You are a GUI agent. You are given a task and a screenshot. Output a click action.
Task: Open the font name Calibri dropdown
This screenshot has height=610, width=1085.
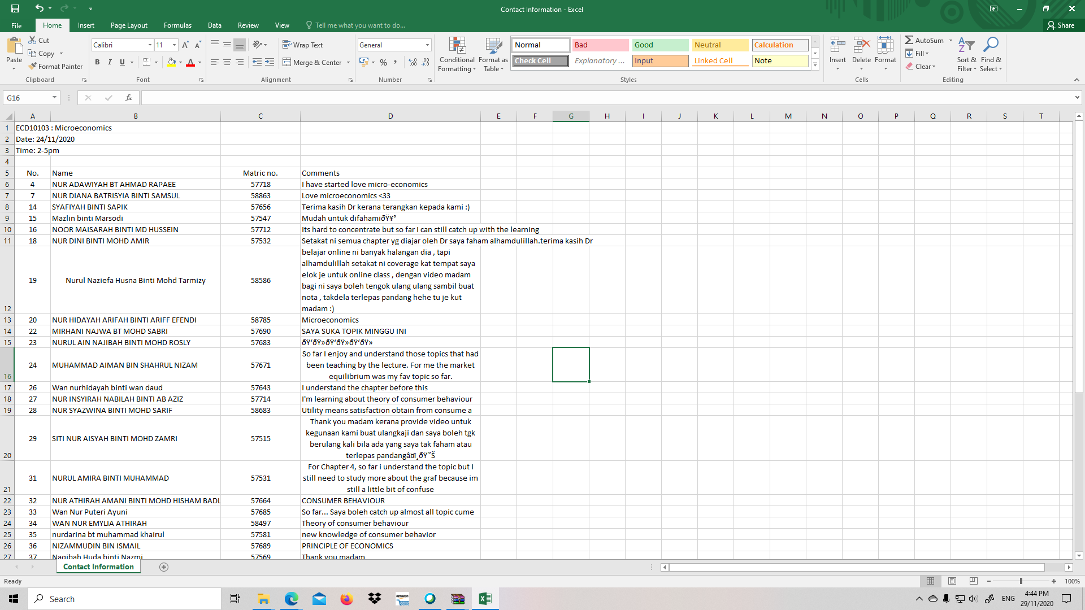[150, 45]
